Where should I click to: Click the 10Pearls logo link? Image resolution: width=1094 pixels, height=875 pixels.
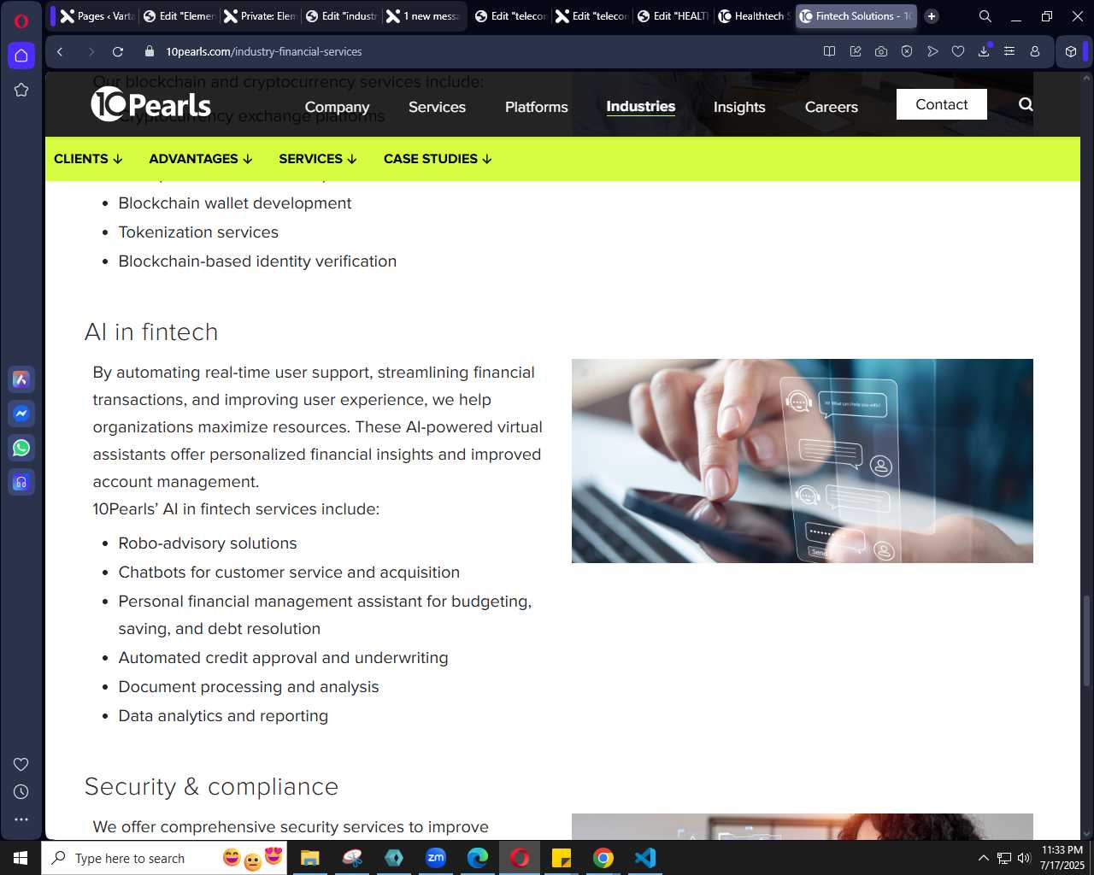coord(151,104)
